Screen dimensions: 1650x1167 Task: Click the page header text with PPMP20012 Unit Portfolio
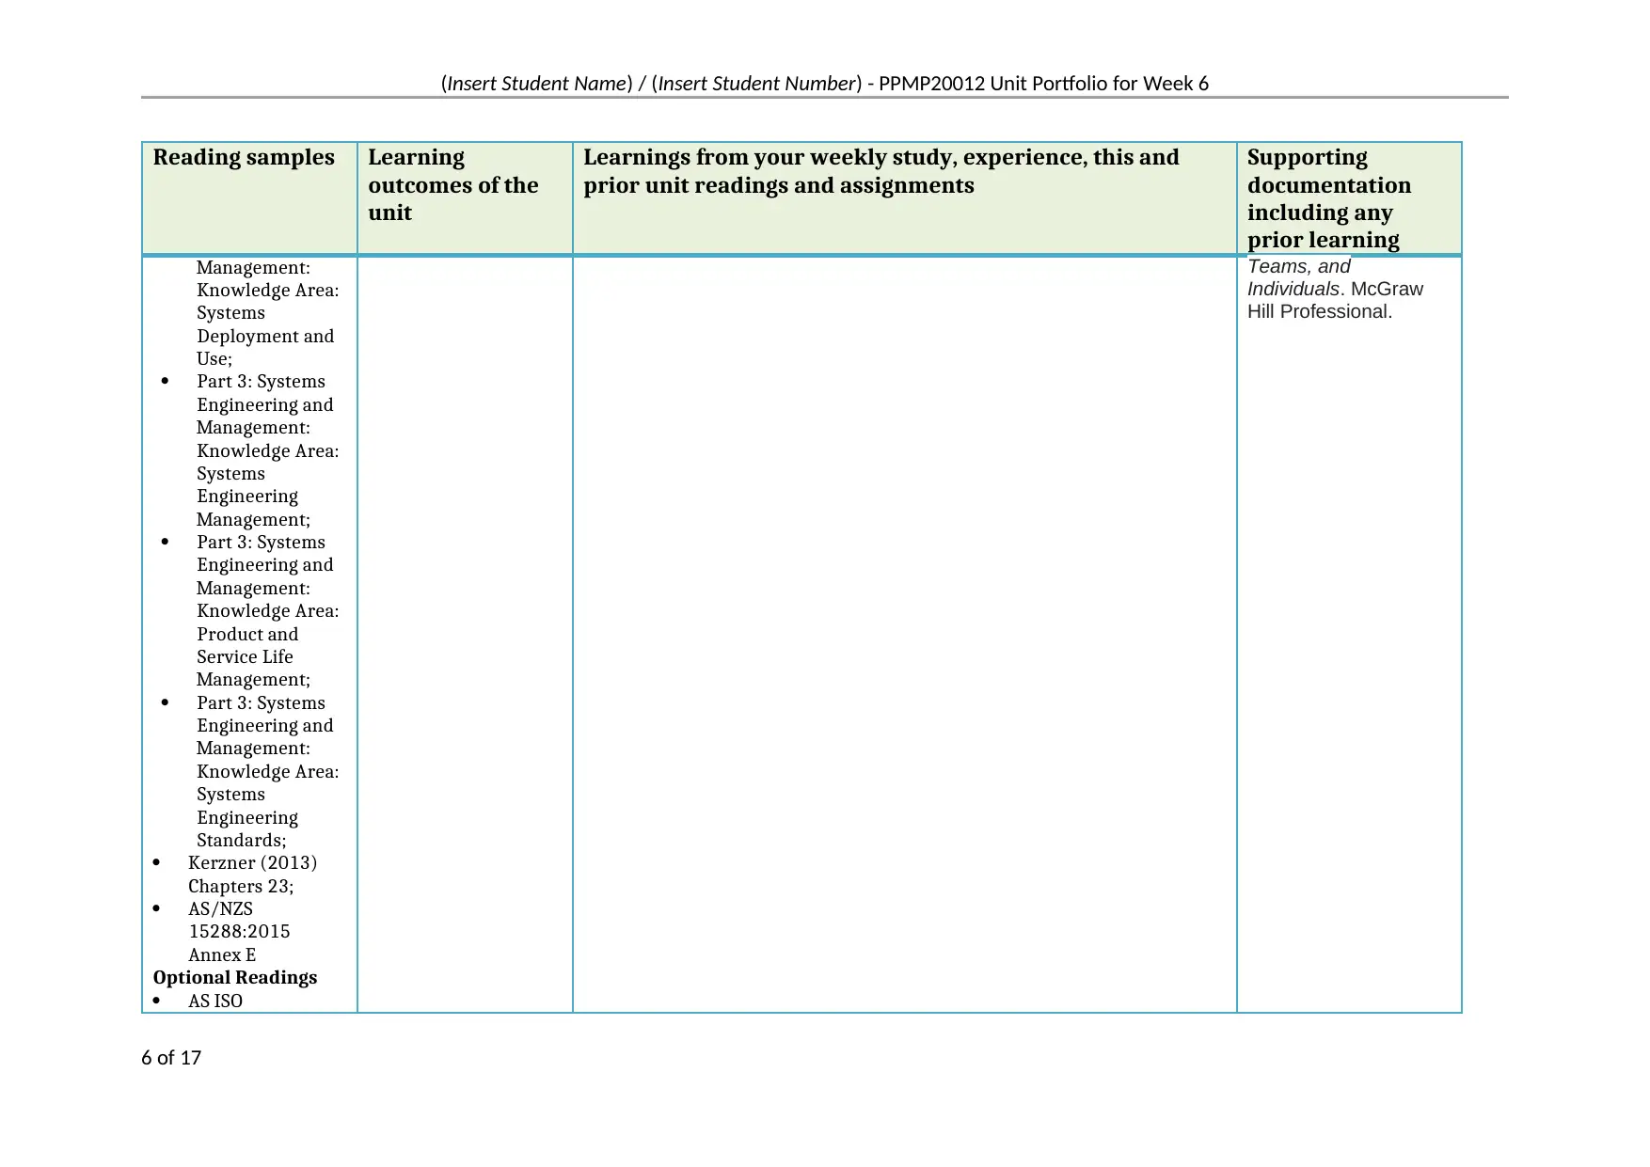click(825, 83)
